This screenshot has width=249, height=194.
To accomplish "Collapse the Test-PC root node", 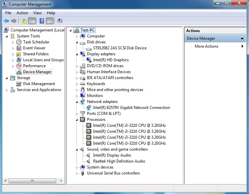I will [70, 30].
